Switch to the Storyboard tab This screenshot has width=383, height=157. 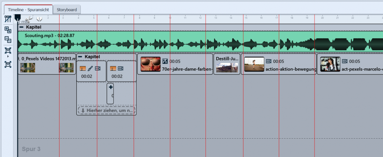pyautogui.click(x=67, y=10)
